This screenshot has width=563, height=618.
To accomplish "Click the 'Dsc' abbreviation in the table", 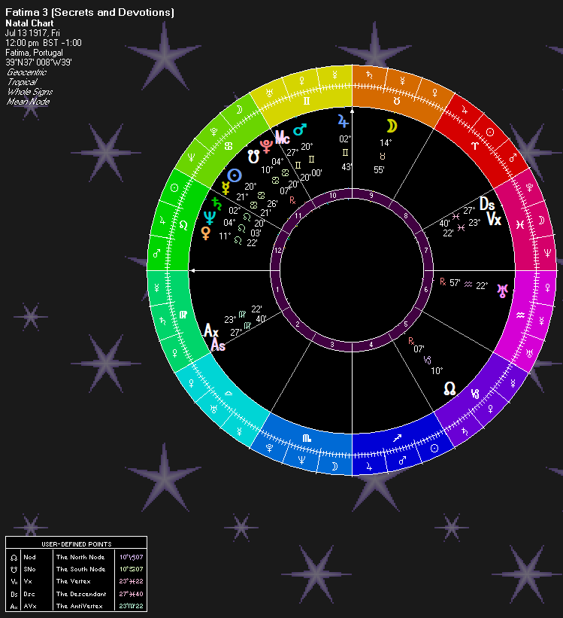I will pyautogui.click(x=29, y=594).
